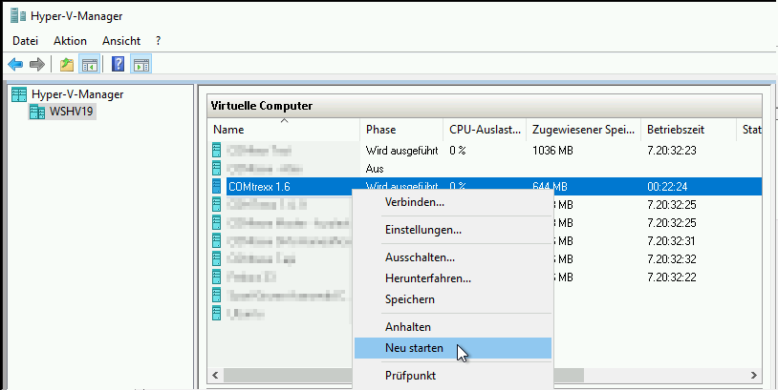Click the 7.20:32:32 uptime cell
The height and width of the screenshot is (390, 778).
[x=671, y=258]
